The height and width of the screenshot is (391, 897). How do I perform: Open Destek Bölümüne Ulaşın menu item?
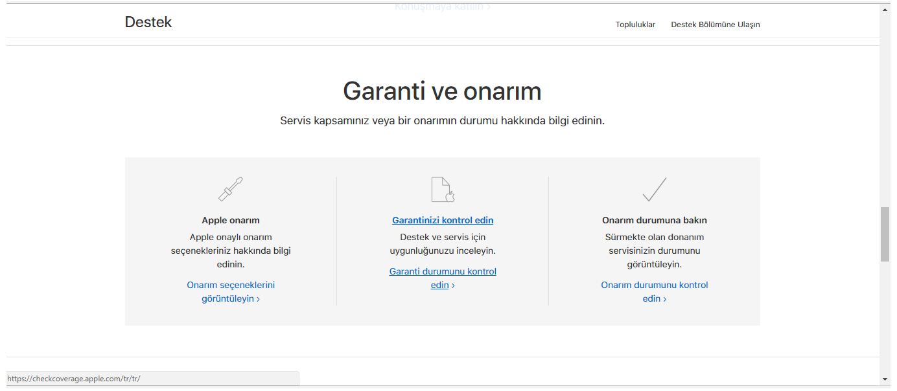[716, 25]
